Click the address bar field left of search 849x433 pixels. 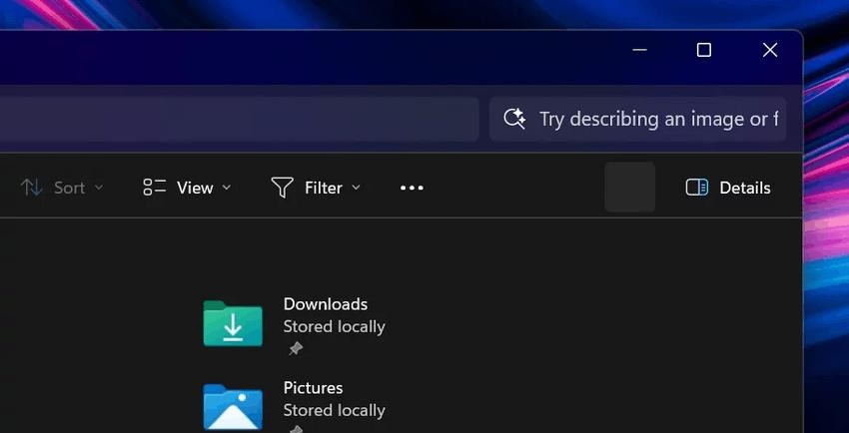(240, 119)
